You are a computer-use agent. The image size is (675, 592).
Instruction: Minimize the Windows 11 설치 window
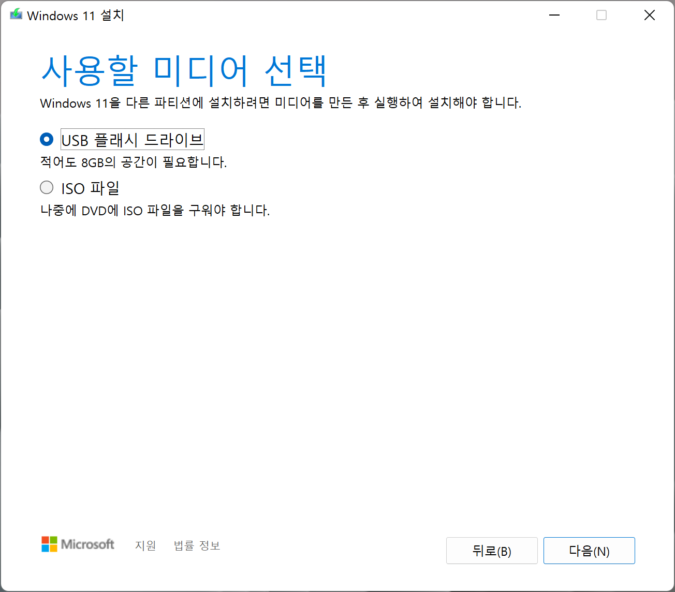(x=554, y=16)
